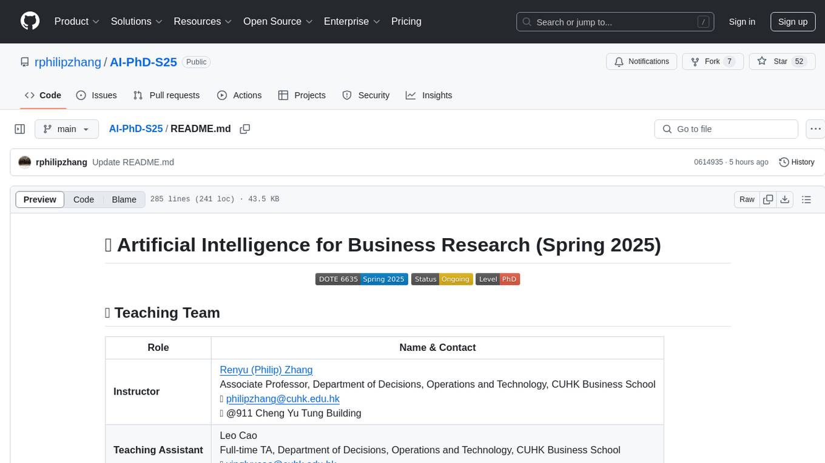This screenshot has width=825, height=463.
Task: Switch to the Pull requests tab
Action: tap(166, 95)
